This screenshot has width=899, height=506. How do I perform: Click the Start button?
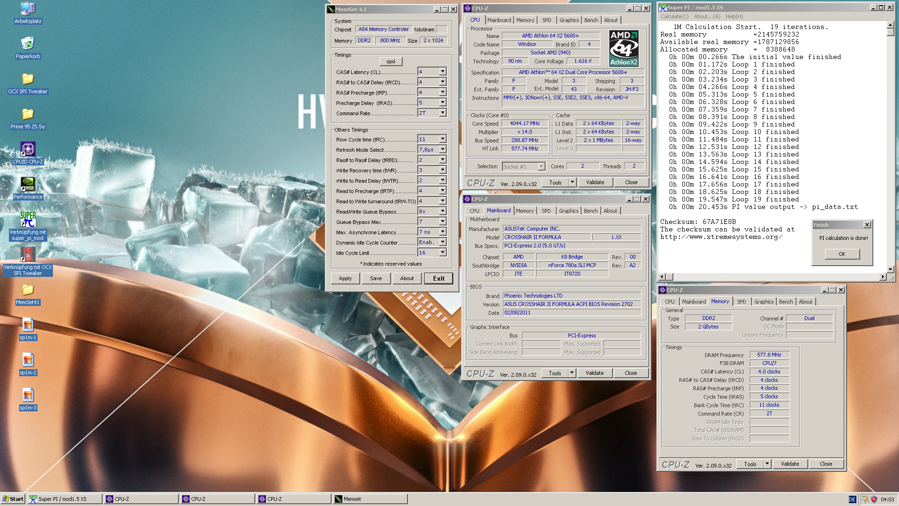[13, 499]
